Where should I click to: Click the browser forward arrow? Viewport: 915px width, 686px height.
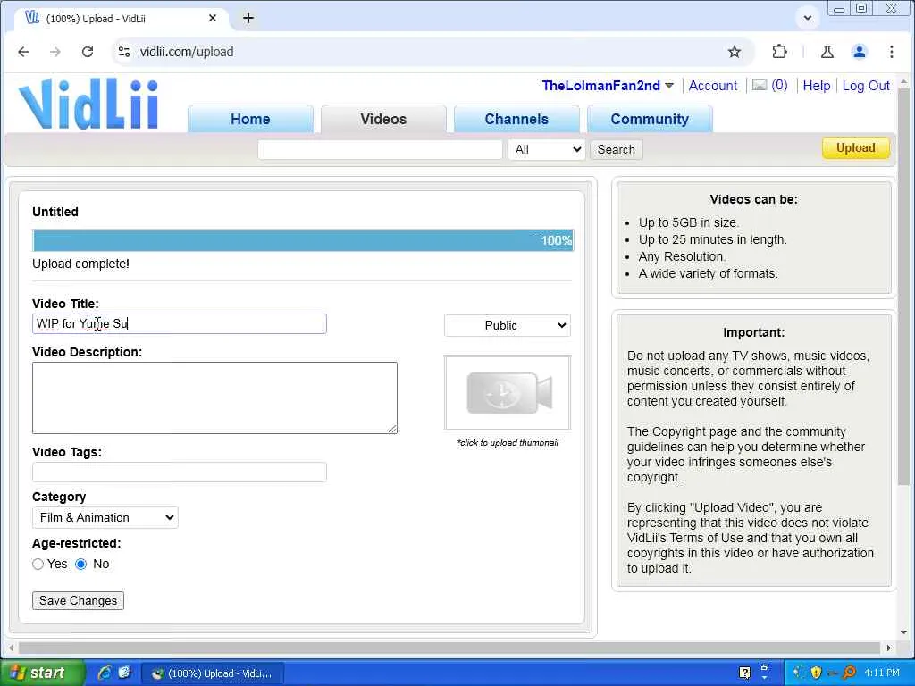pyautogui.click(x=55, y=52)
